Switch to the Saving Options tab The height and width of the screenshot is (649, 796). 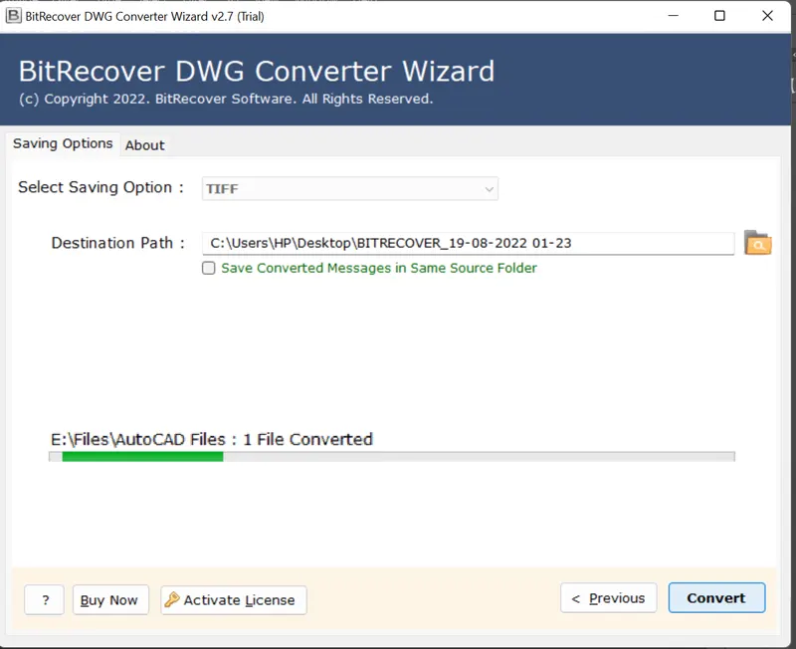[x=63, y=143]
